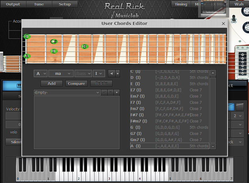249x183 pixels.
Task: Click the E note marker at second fret
Action: [54, 51]
